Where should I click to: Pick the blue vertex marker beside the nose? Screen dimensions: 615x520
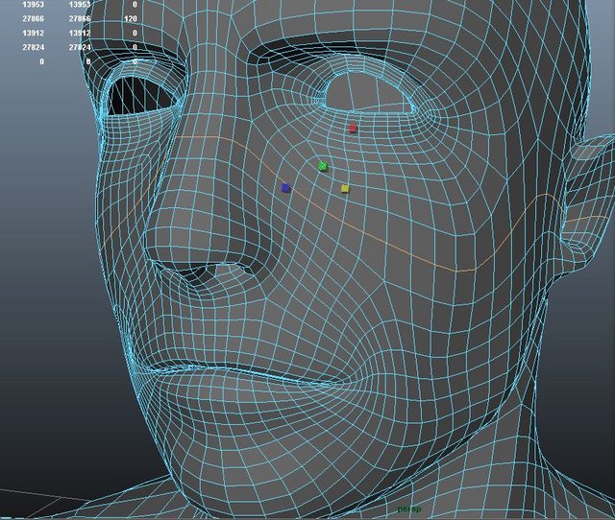286,188
